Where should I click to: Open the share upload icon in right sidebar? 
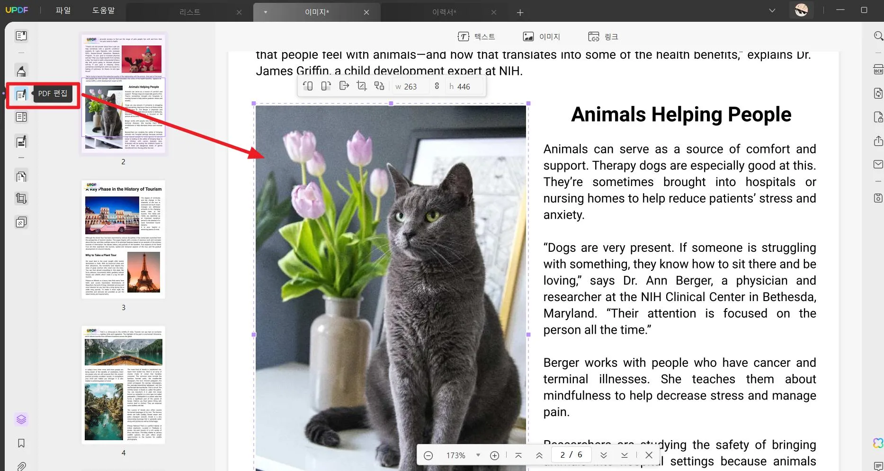[878, 141]
